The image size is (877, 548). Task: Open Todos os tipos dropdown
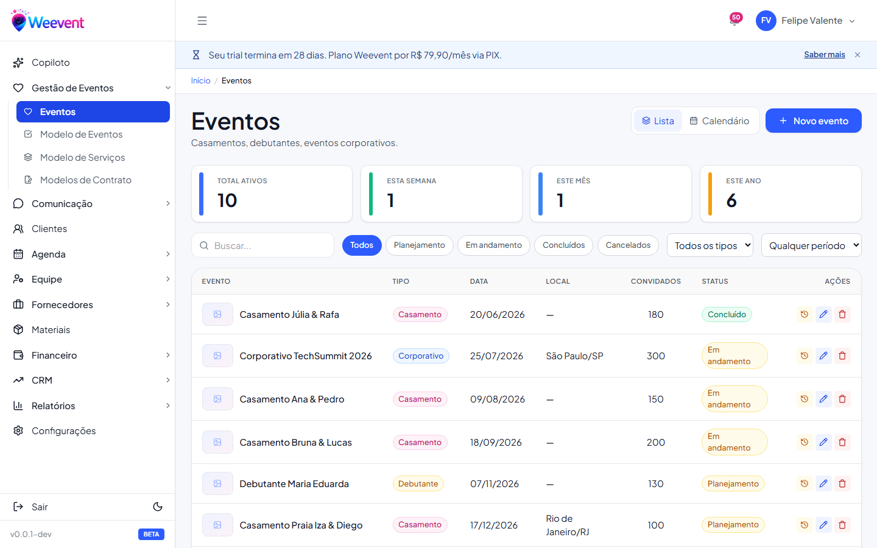pos(710,245)
